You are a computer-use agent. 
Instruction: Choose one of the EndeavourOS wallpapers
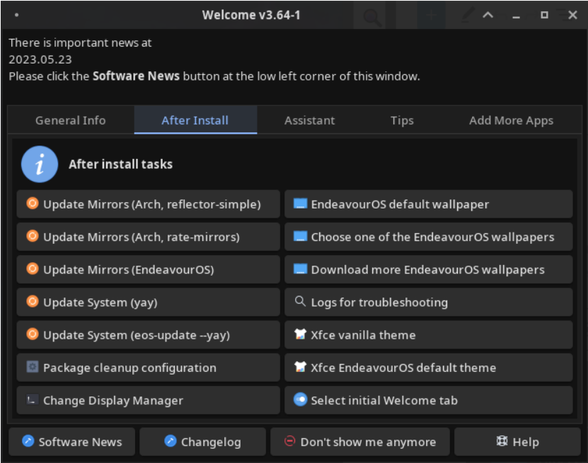tap(428, 237)
